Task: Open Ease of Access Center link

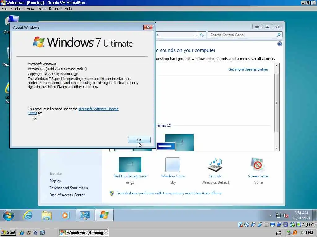Action: pos(67,195)
